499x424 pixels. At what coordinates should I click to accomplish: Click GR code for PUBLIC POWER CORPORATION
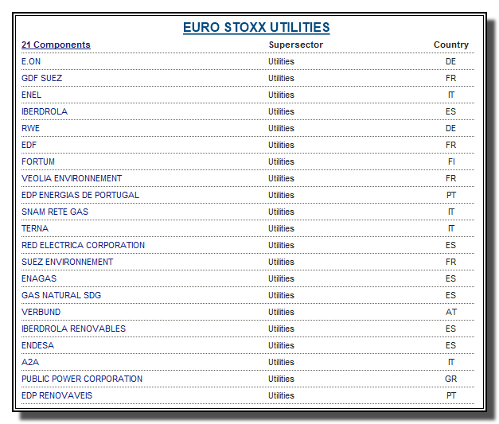451,379
